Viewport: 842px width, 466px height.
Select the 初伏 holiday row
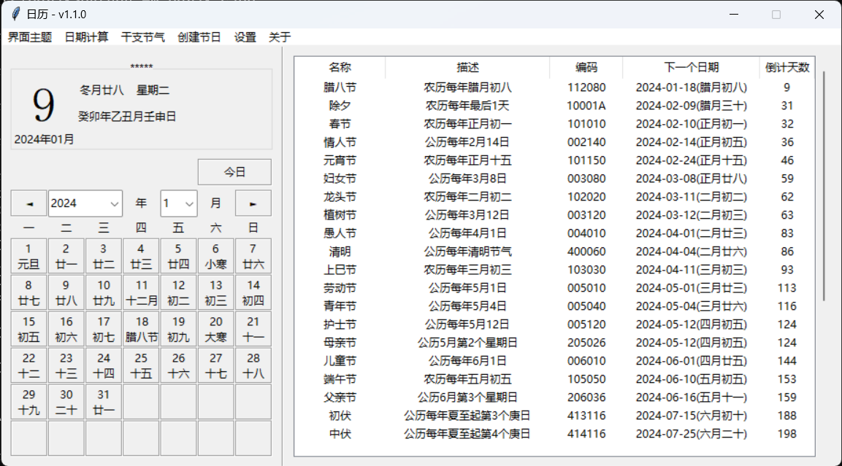555,416
